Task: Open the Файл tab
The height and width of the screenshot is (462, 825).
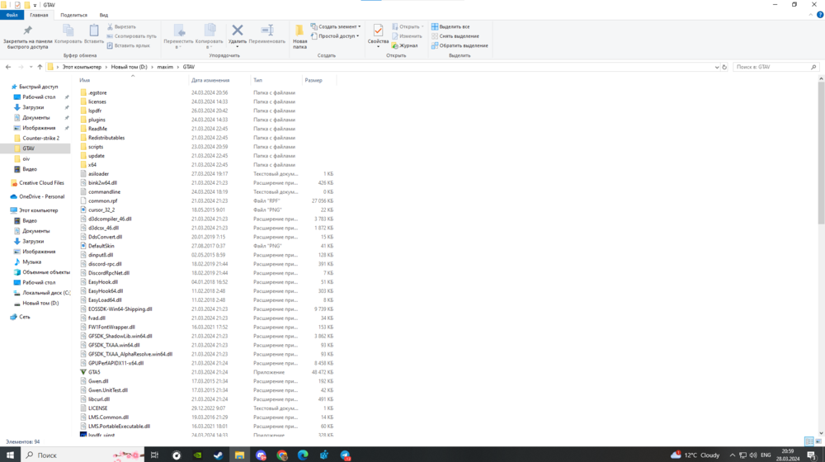Action: [x=12, y=15]
